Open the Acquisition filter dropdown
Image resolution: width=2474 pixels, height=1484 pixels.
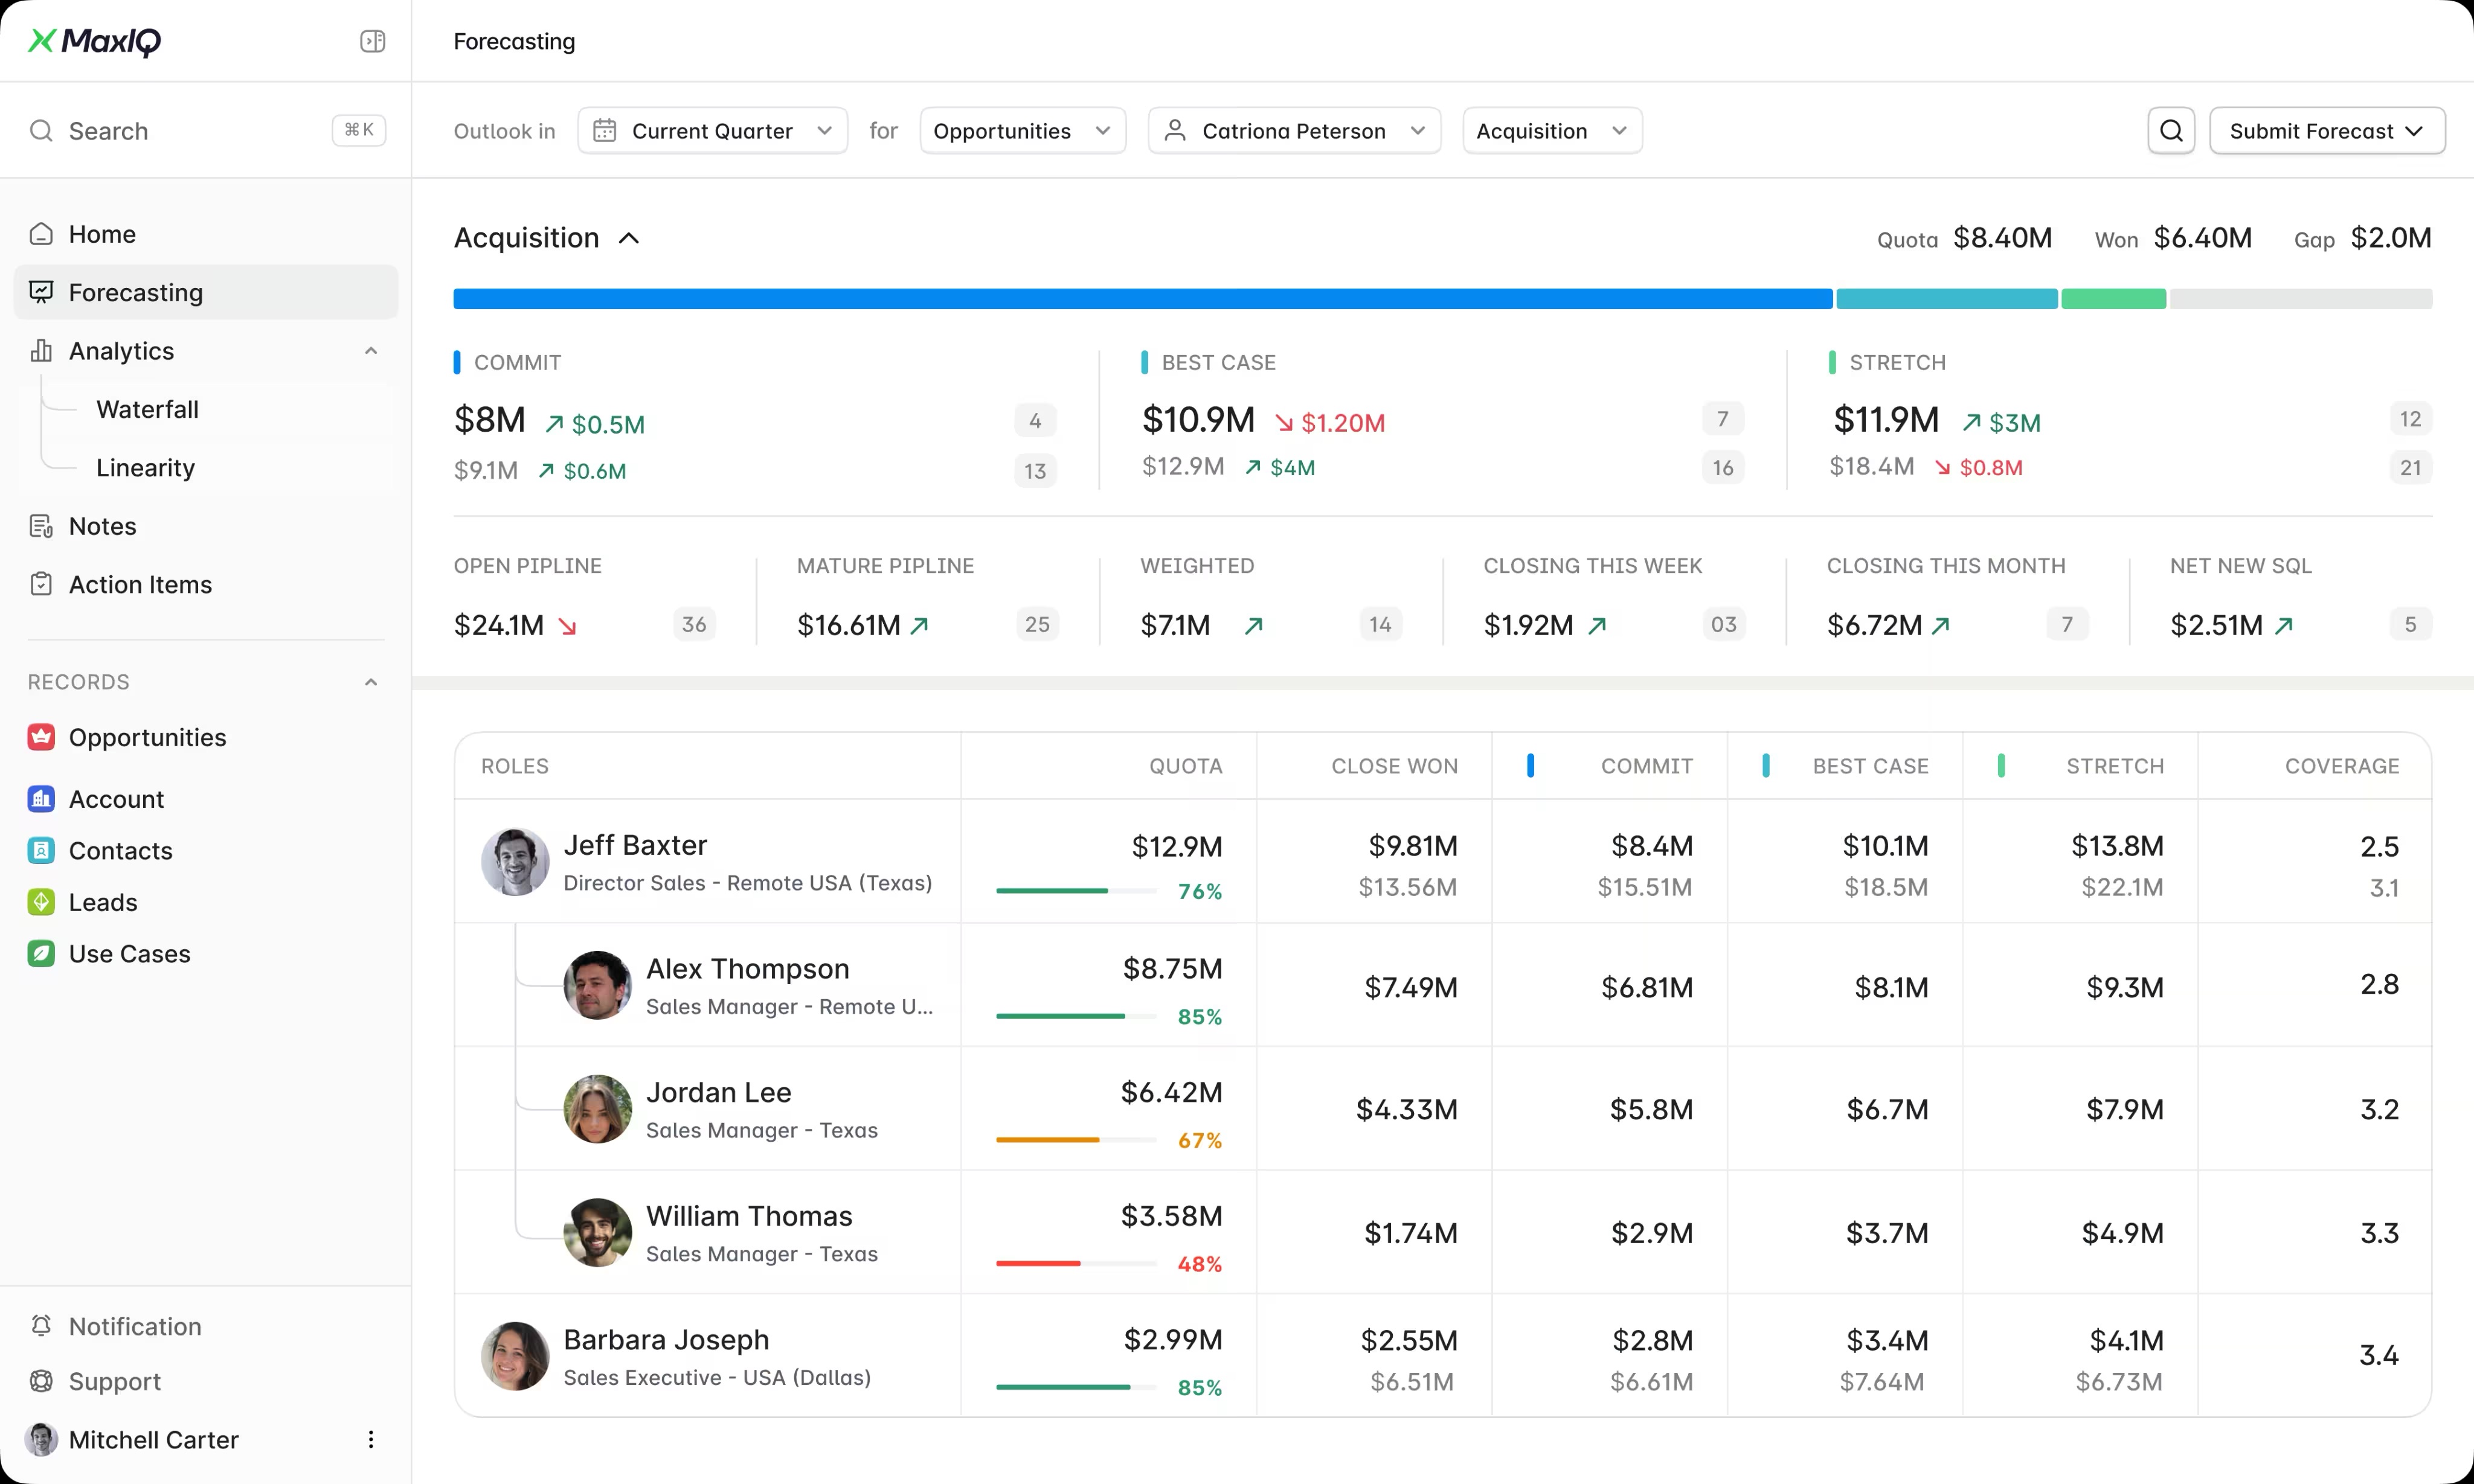pyautogui.click(x=1550, y=131)
